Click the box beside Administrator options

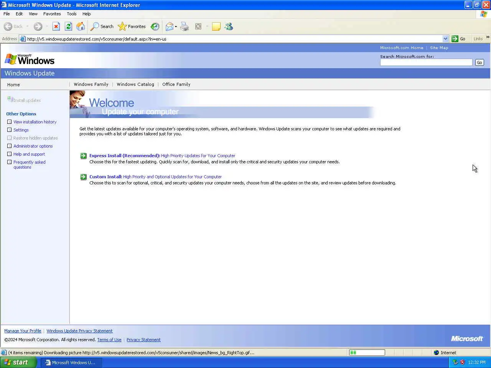[10, 146]
